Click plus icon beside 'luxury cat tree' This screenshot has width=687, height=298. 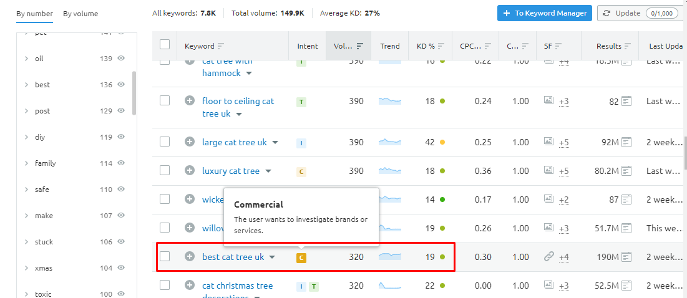click(189, 171)
